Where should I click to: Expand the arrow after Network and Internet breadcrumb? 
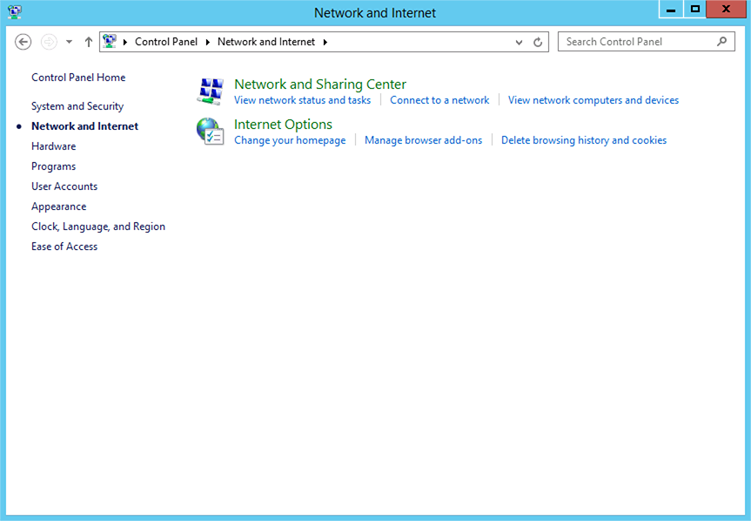point(325,42)
